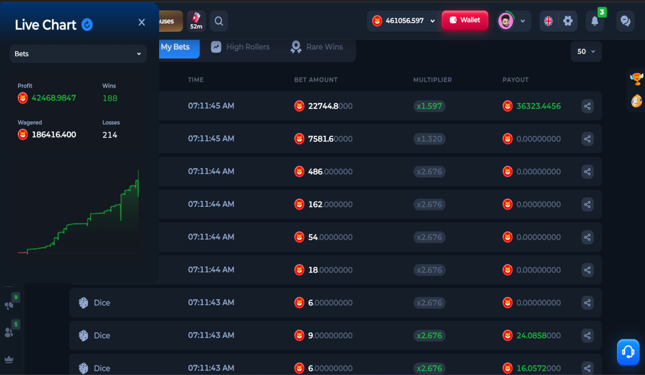
Task: Select the UK flag language icon
Action: [548, 21]
